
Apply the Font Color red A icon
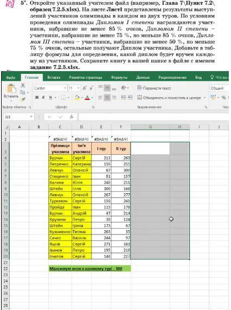coord(87,98)
